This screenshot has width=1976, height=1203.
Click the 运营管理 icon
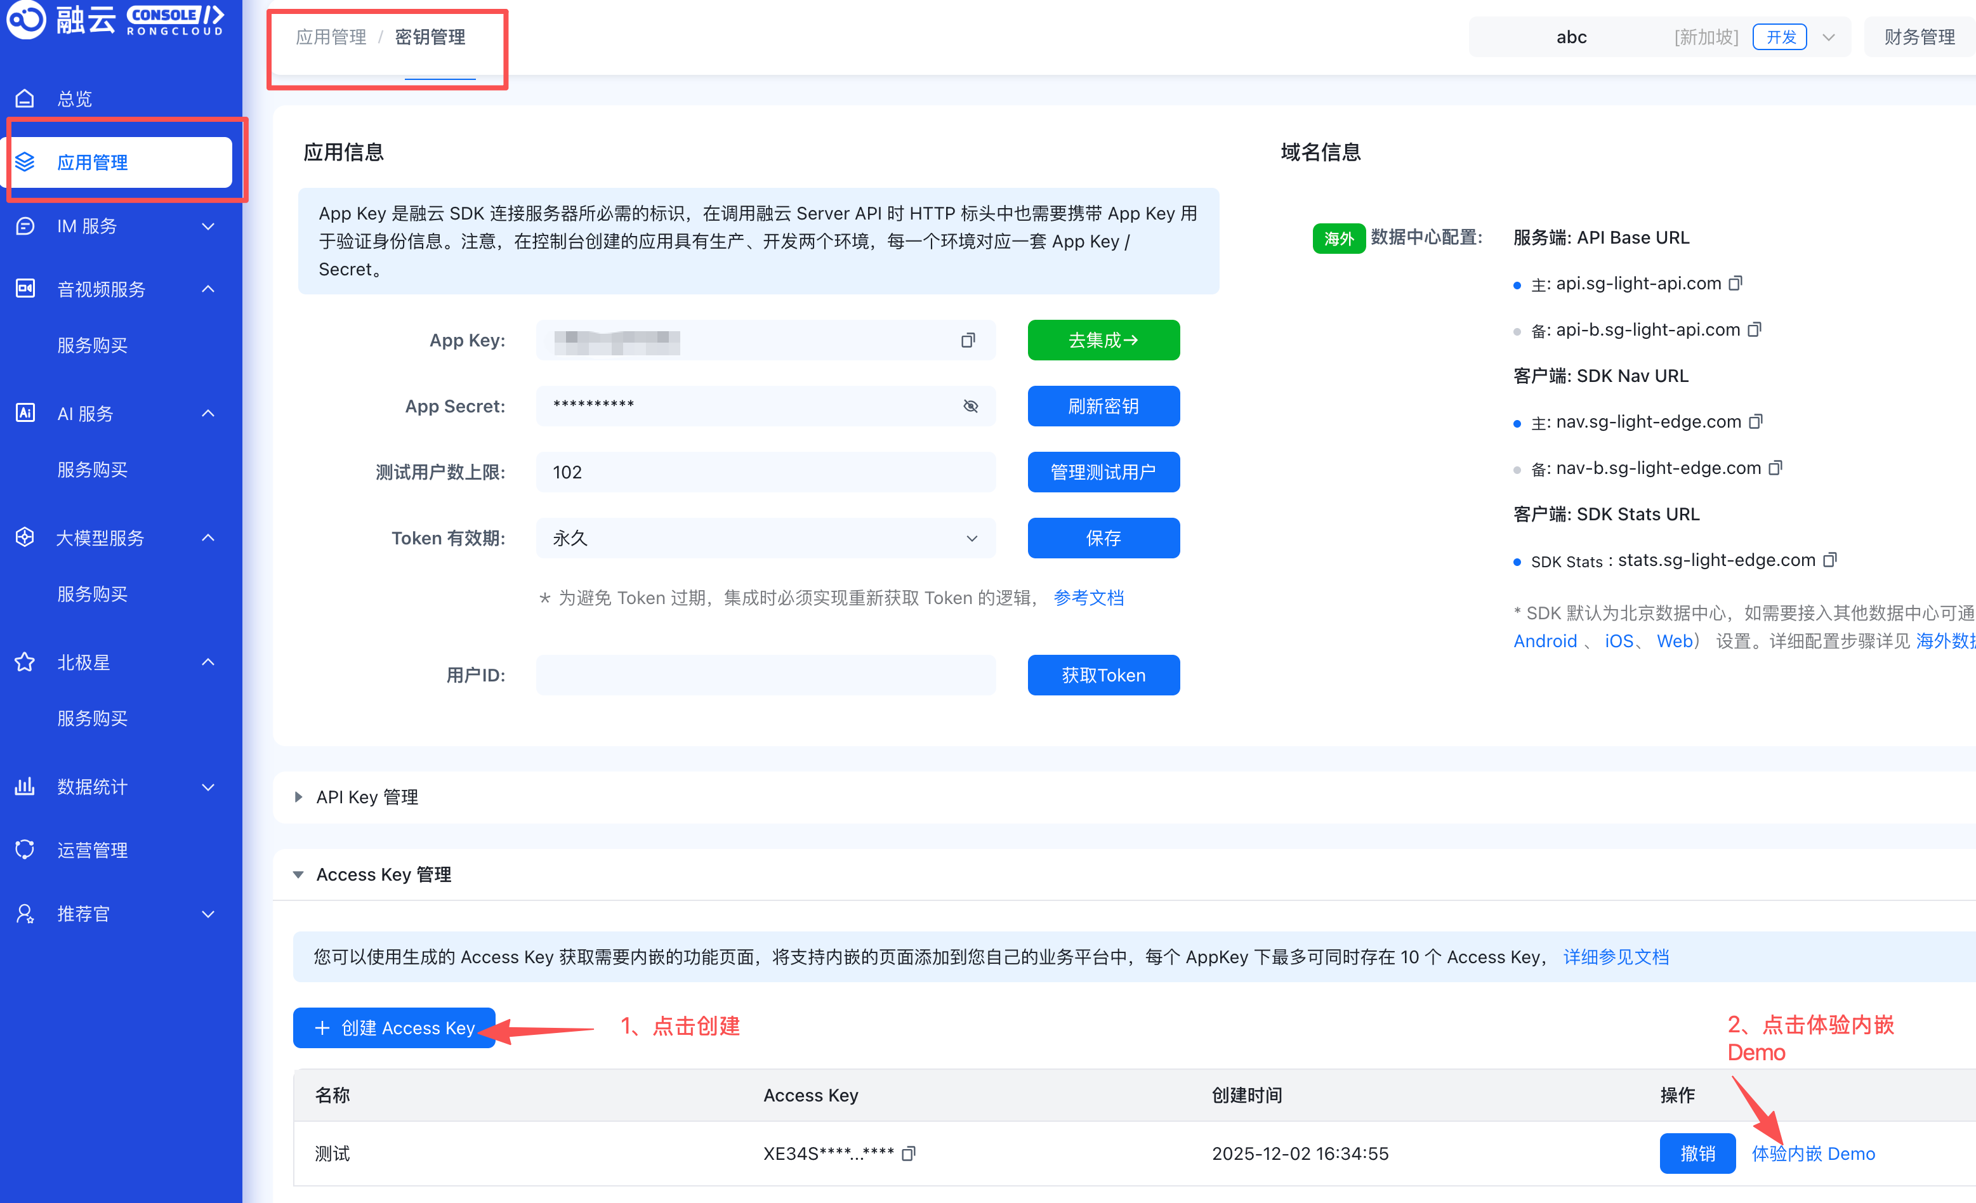click(25, 850)
